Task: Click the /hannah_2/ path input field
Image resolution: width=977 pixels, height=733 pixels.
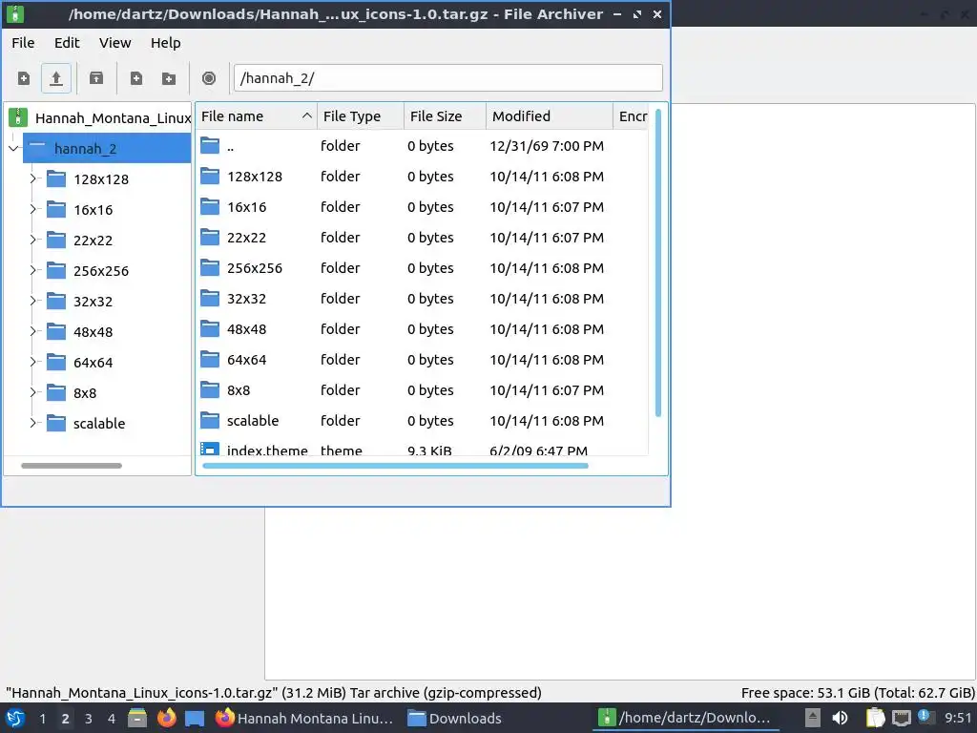Action: pos(448,78)
